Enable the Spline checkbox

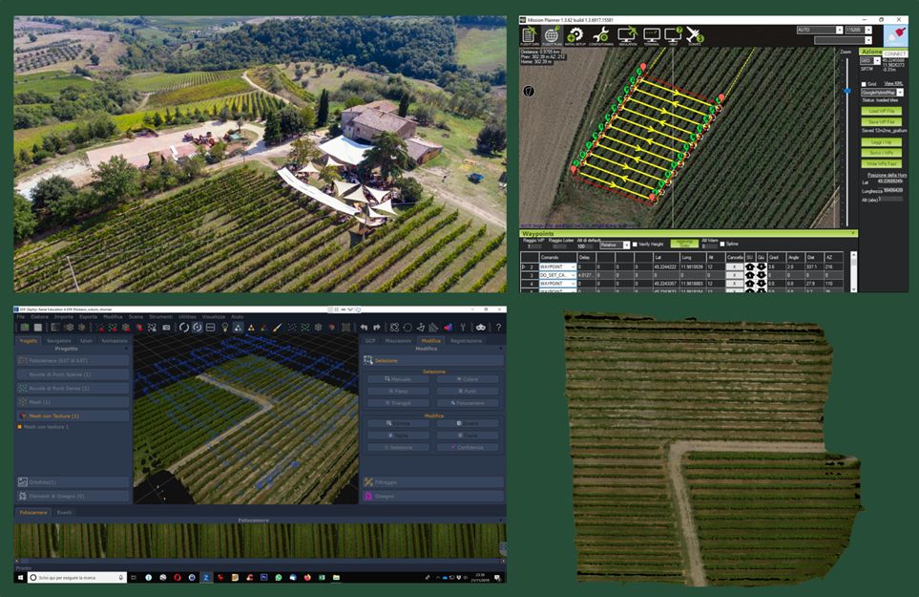pyautogui.click(x=722, y=244)
